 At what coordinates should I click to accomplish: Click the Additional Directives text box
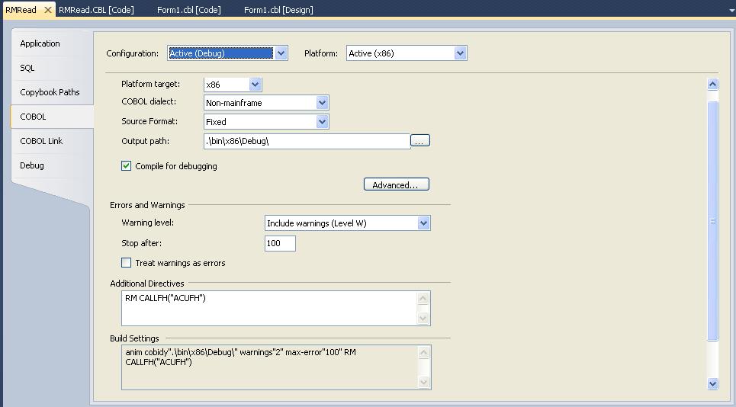[x=269, y=308]
